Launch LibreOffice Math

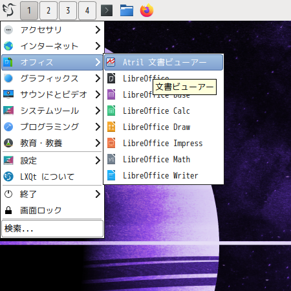(x=164, y=159)
